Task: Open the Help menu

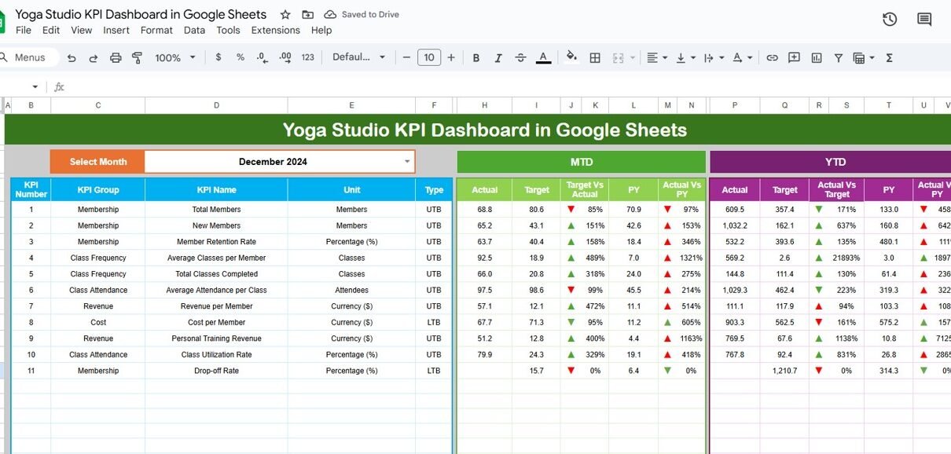Action: pos(321,30)
